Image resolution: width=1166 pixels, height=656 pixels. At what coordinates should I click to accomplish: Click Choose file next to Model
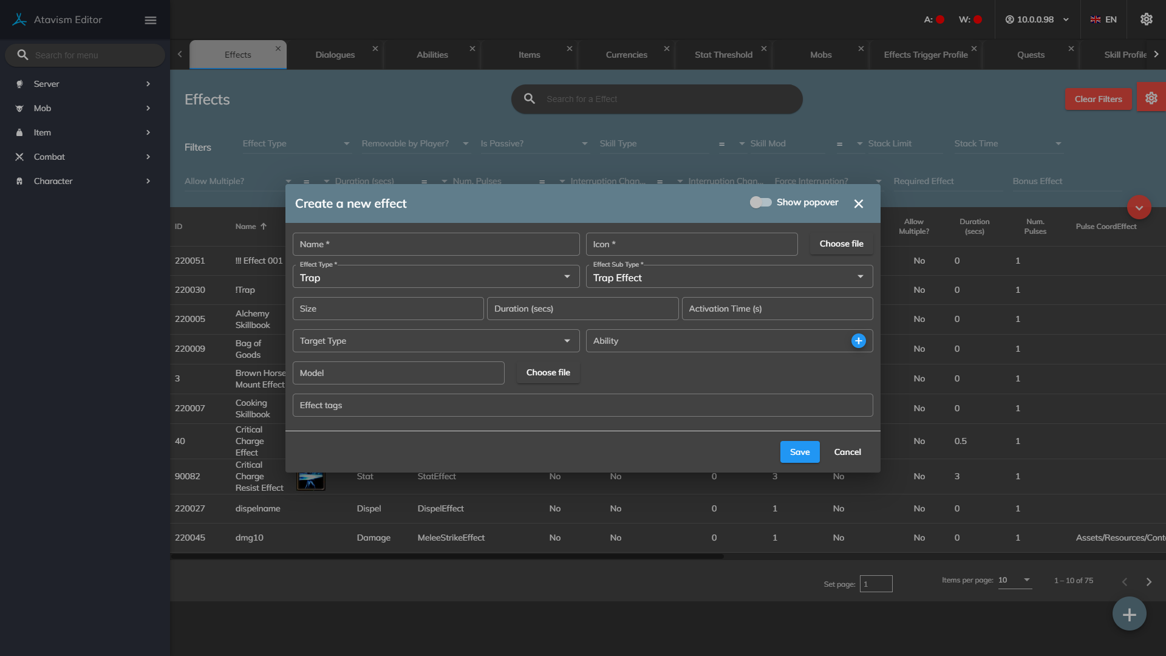point(548,372)
